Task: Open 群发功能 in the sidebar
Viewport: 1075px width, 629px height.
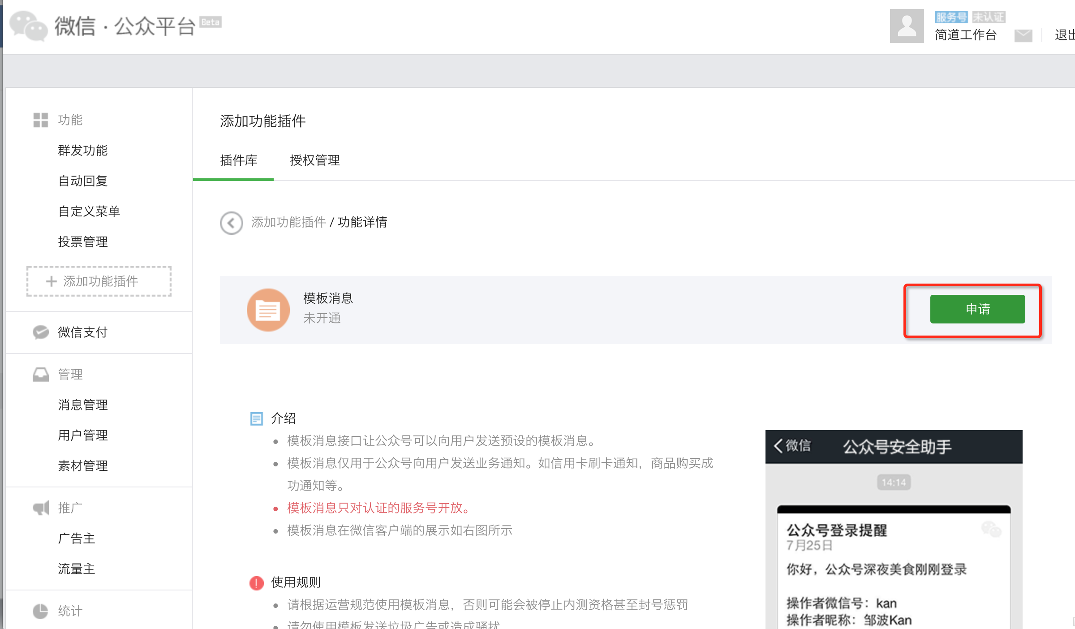Action: [83, 151]
